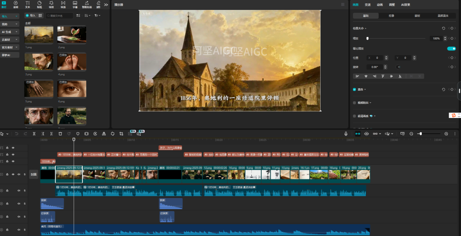461x236 pixels.
Task: Select the 抠像 (cutout) sub-tab
Action: coord(391,16)
